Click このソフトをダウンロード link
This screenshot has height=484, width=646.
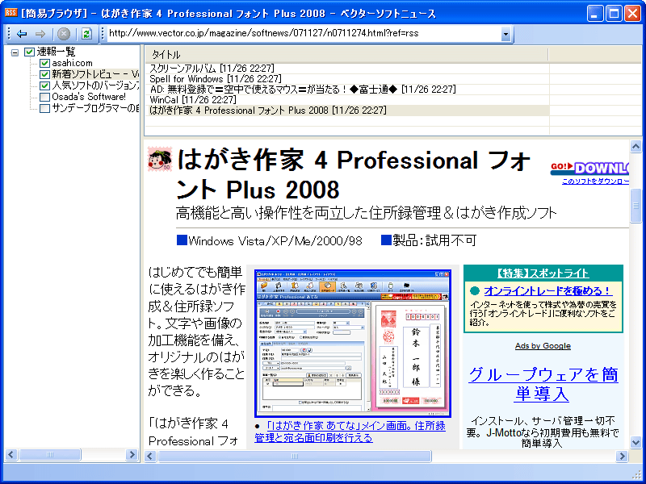coord(595,181)
